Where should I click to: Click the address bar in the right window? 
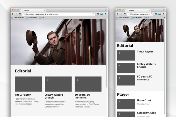coord(140,14)
